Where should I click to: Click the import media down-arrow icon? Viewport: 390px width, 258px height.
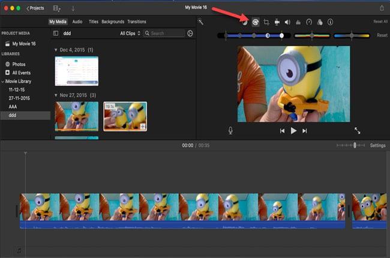73,8
